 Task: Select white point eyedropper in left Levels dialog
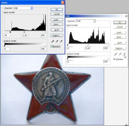pos(61,41)
